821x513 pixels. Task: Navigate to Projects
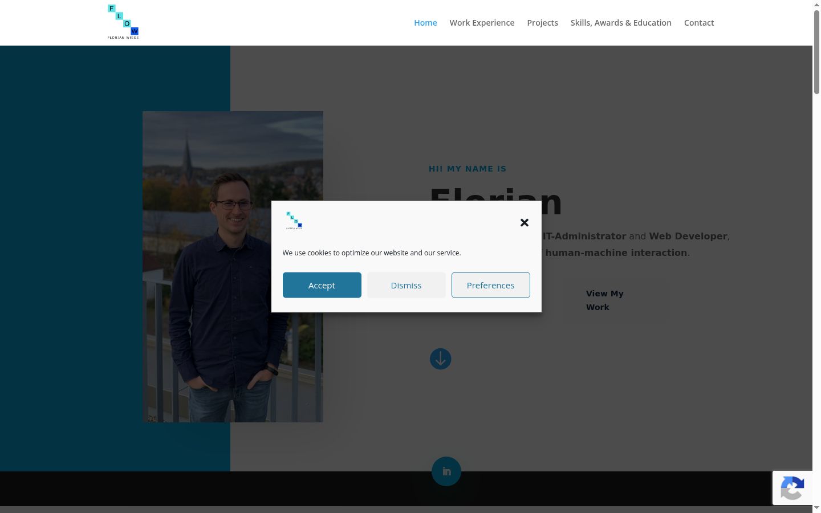pyautogui.click(x=542, y=23)
